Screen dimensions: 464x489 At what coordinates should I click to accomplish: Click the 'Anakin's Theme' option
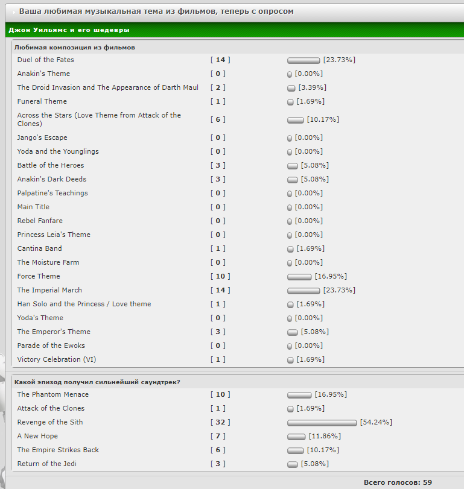click(x=43, y=74)
